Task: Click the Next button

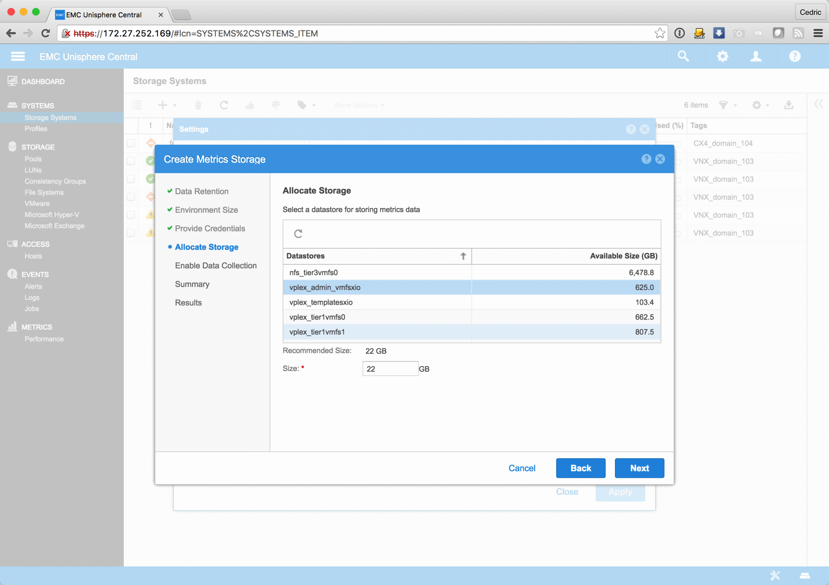Action: [x=639, y=468]
